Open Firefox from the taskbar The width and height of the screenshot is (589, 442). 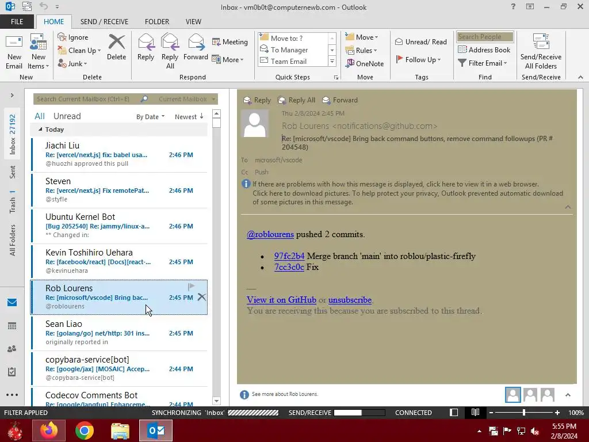[49, 430]
